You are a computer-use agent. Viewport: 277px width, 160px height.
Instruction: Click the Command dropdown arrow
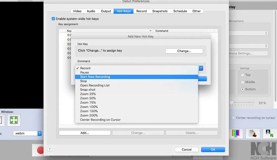(x=201, y=68)
